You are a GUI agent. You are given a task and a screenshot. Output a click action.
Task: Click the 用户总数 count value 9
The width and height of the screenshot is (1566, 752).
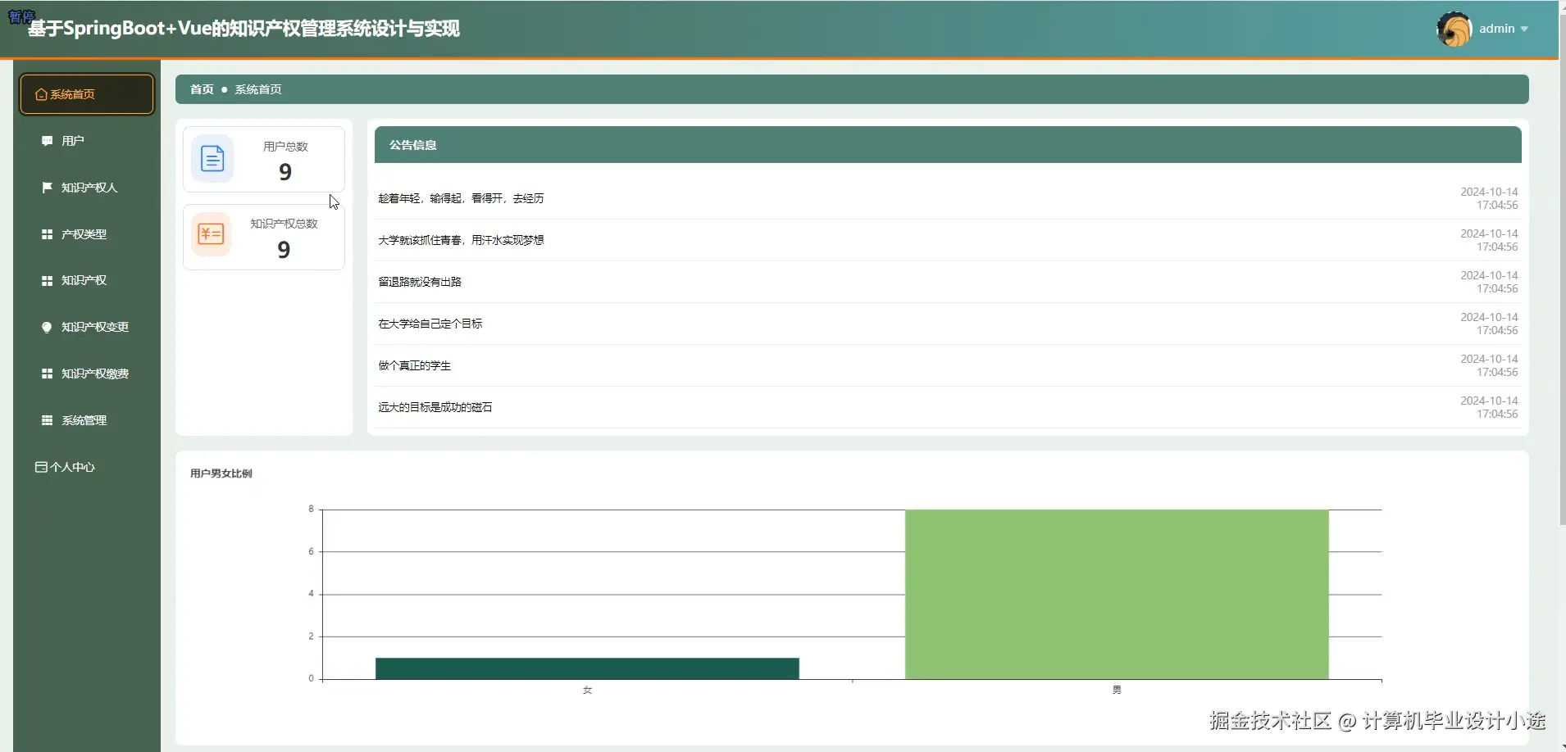point(285,172)
